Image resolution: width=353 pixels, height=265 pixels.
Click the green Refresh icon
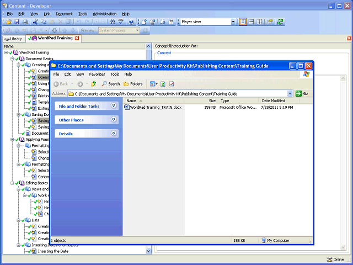click(280, 22)
